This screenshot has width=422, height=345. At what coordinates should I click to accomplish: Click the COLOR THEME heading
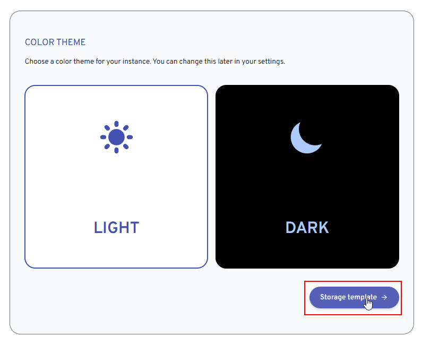pyautogui.click(x=55, y=42)
